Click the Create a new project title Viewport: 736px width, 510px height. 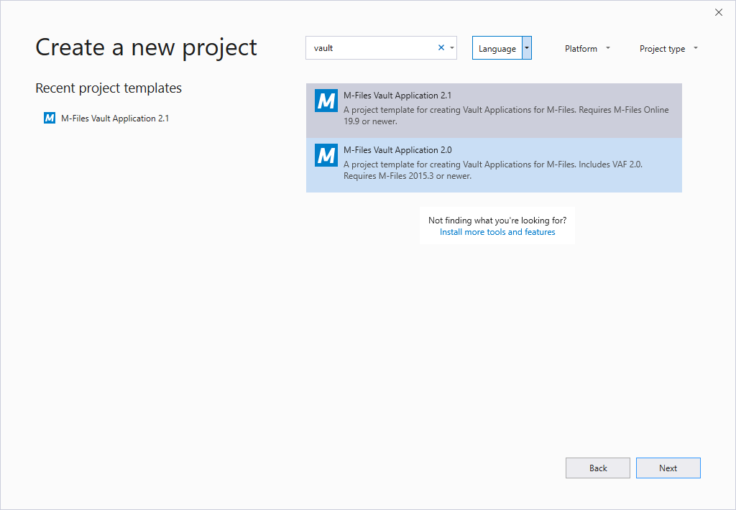pos(146,47)
